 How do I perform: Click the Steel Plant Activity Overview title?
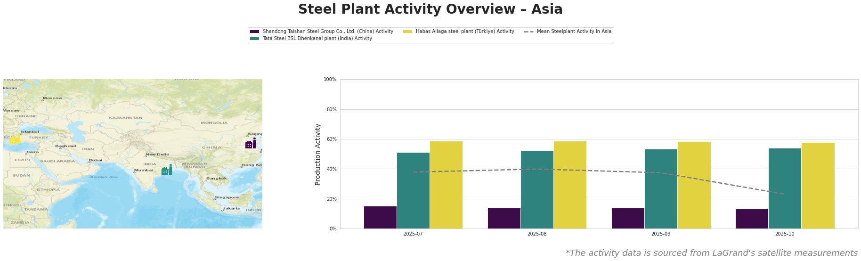tap(430, 9)
